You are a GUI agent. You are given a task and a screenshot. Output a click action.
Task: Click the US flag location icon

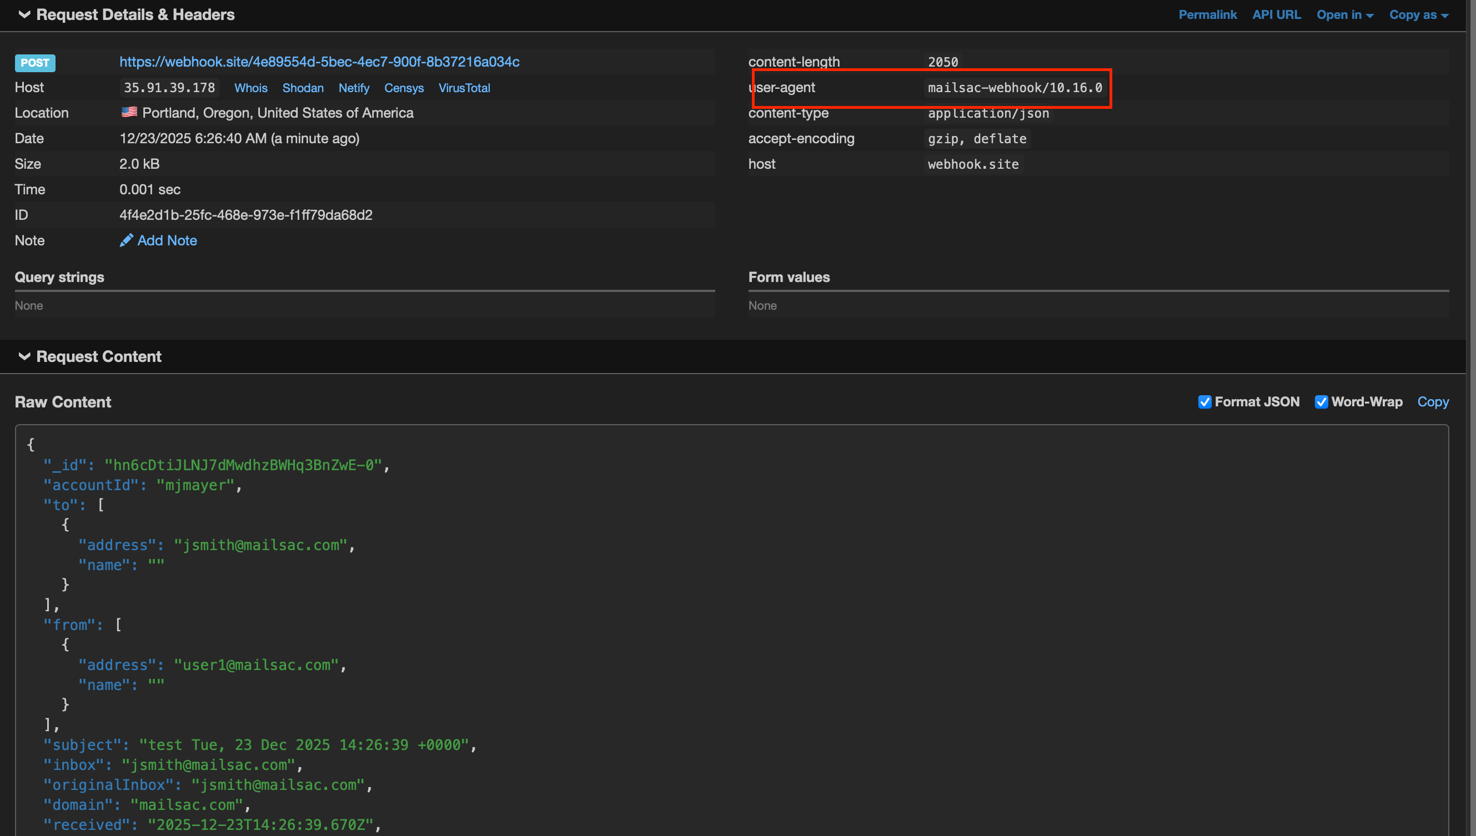tap(129, 112)
